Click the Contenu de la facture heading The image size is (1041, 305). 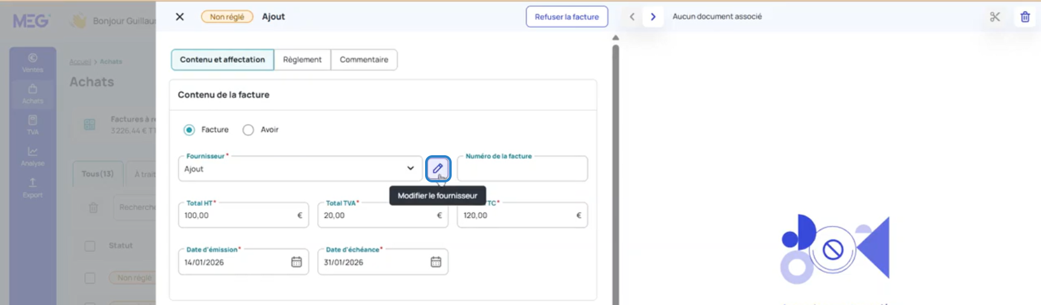click(x=223, y=95)
